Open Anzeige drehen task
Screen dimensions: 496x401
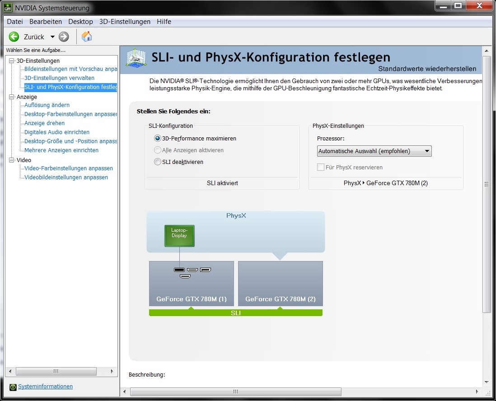tap(44, 123)
